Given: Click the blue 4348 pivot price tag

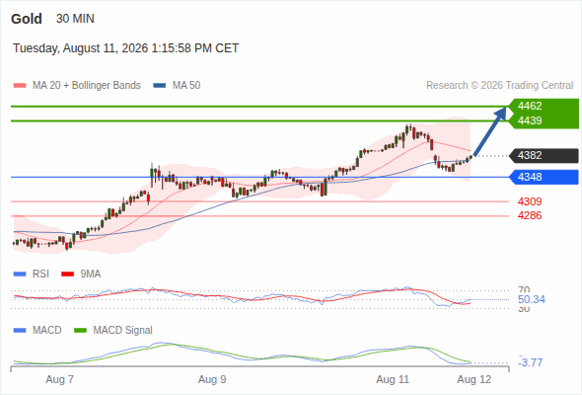Looking at the screenshot, I should [544, 177].
